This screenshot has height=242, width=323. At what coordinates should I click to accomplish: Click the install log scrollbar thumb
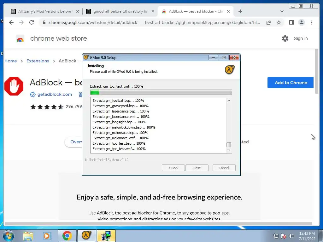tap(229, 145)
